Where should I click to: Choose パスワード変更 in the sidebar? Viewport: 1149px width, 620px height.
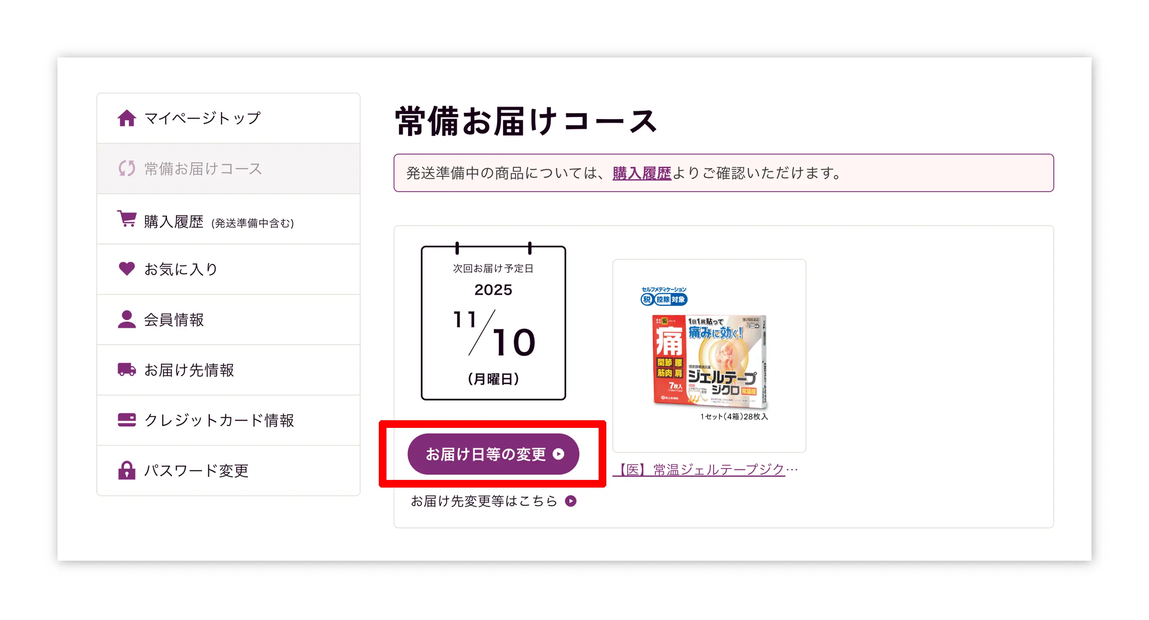(228, 471)
